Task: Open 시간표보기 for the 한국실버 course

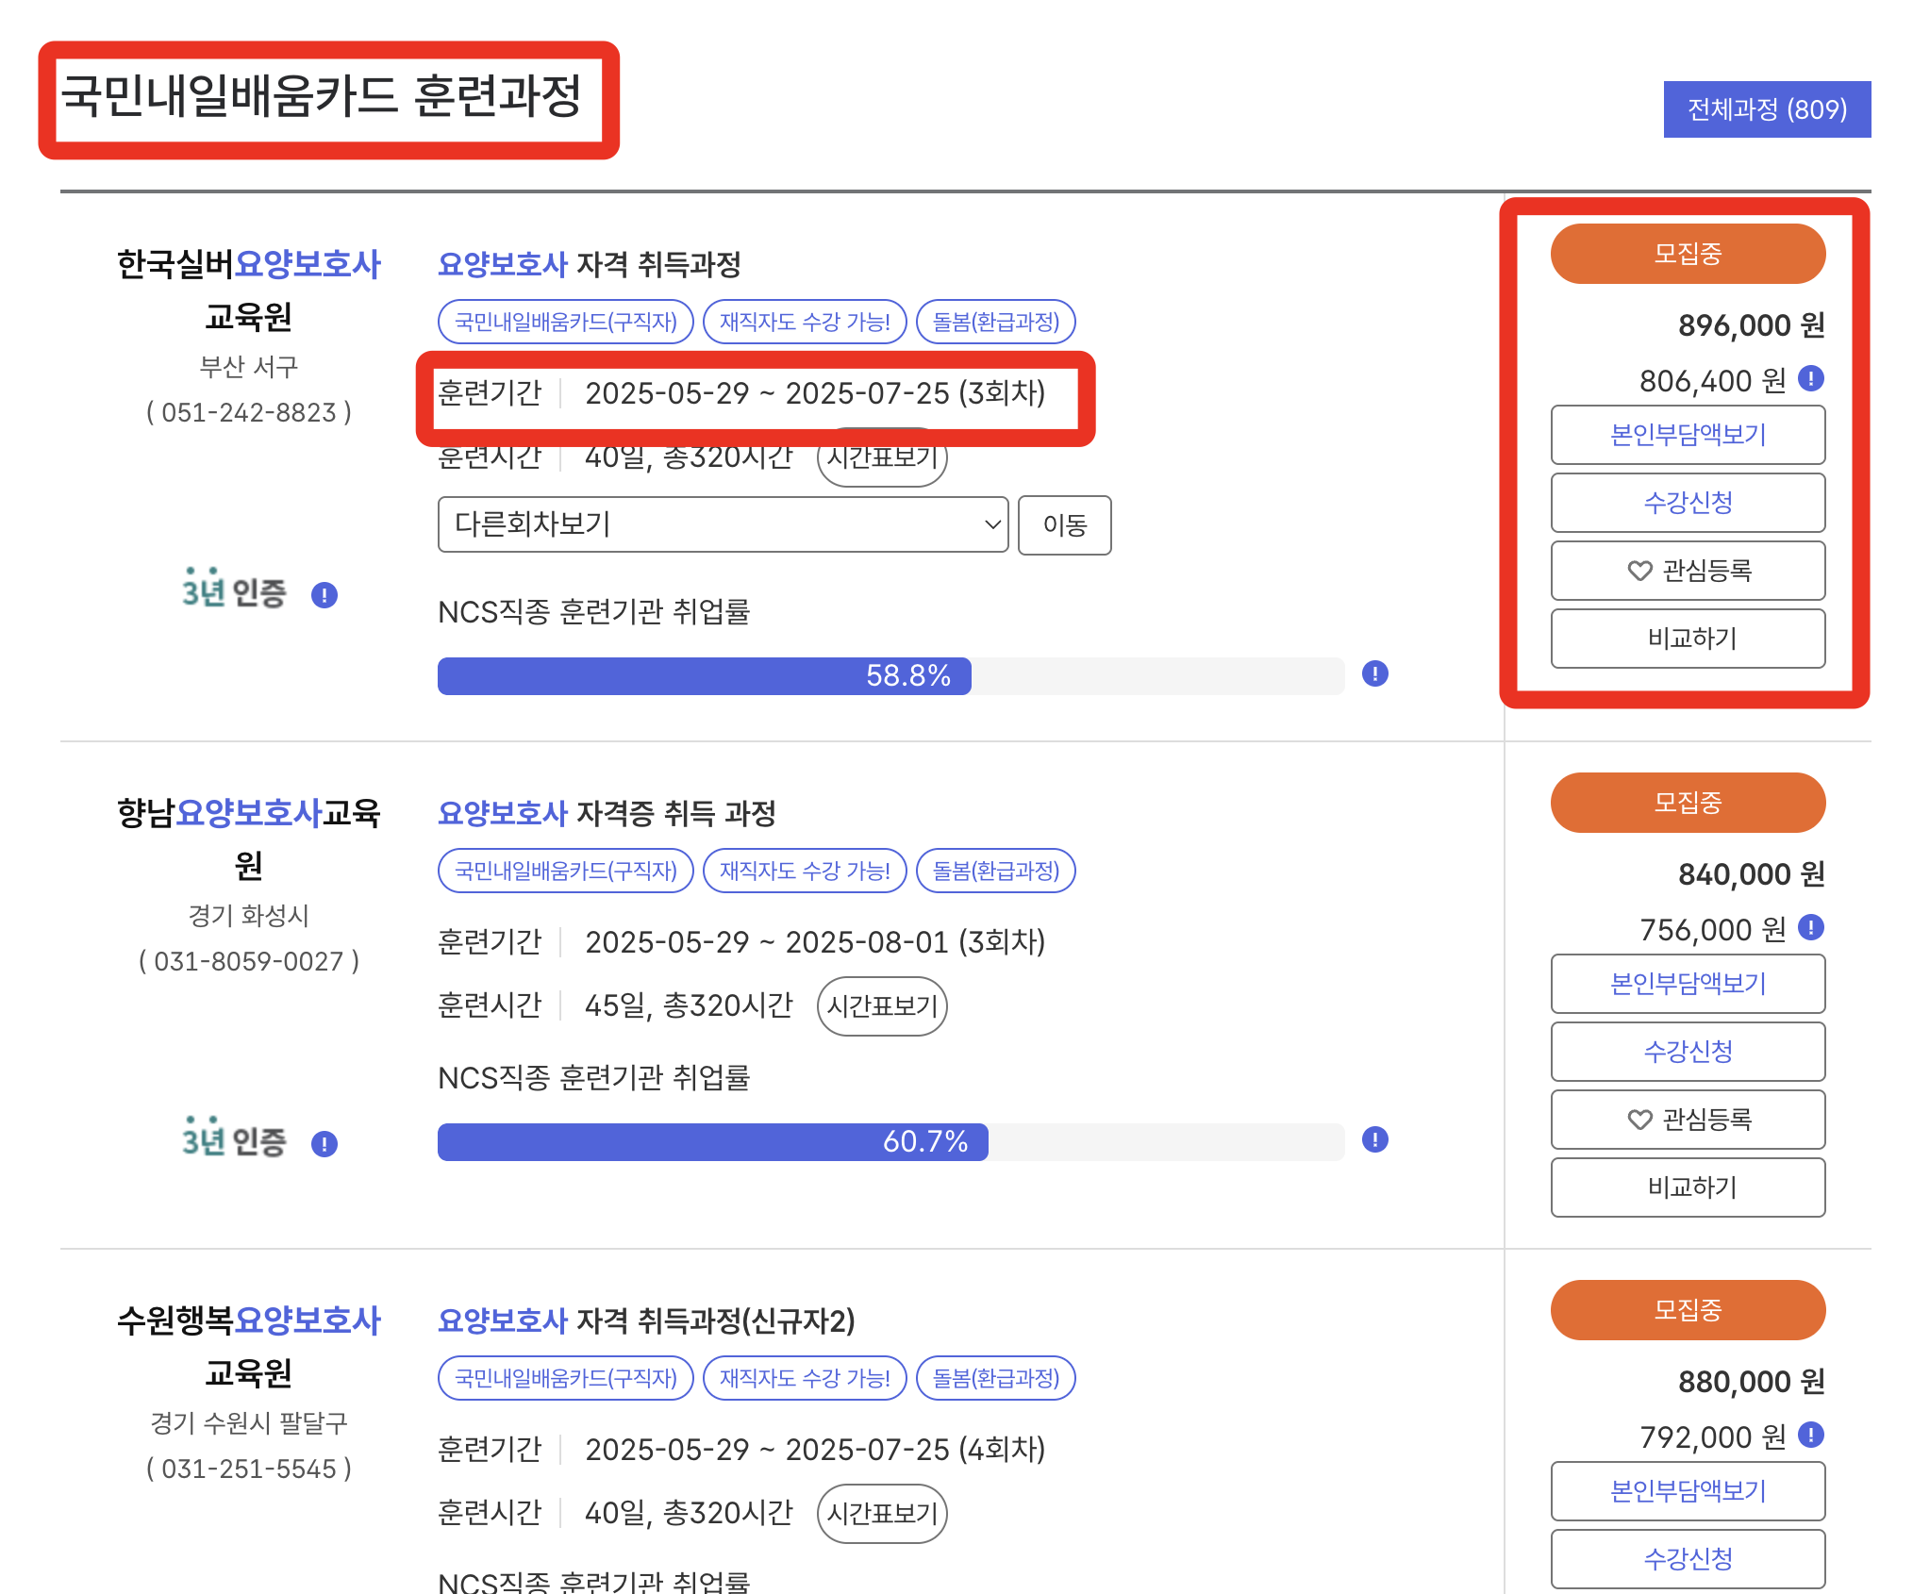Action: tap(881, 459)
